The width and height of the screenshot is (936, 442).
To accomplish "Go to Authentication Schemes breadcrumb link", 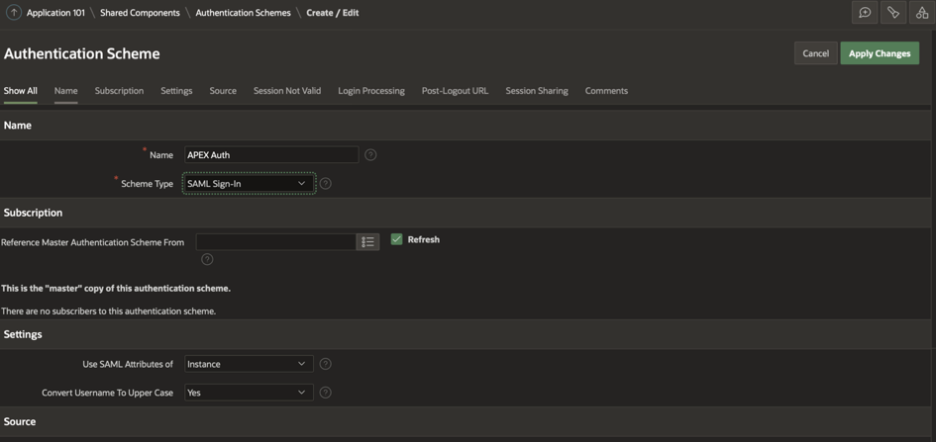I will 243,13.
